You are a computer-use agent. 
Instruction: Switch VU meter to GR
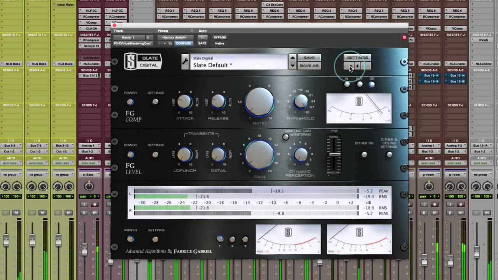[372, 84]
